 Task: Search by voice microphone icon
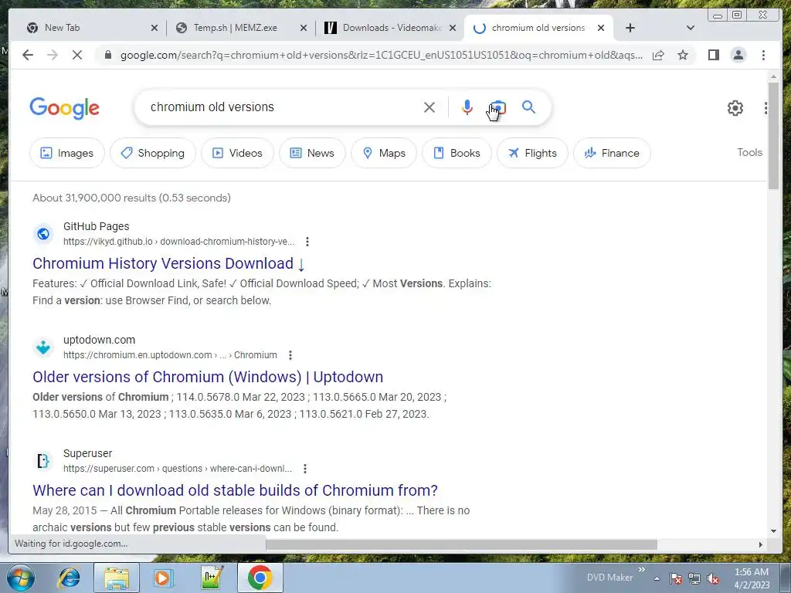(x=467, y=107)
